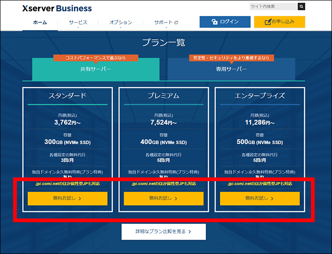The width and height of the screenshot is (332, 254).
Task: Click the 3,762円~ price text
Action: [67, 122]
